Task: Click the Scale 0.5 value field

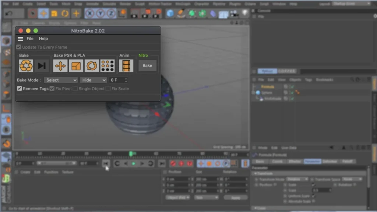Action: tap(322, 190)
